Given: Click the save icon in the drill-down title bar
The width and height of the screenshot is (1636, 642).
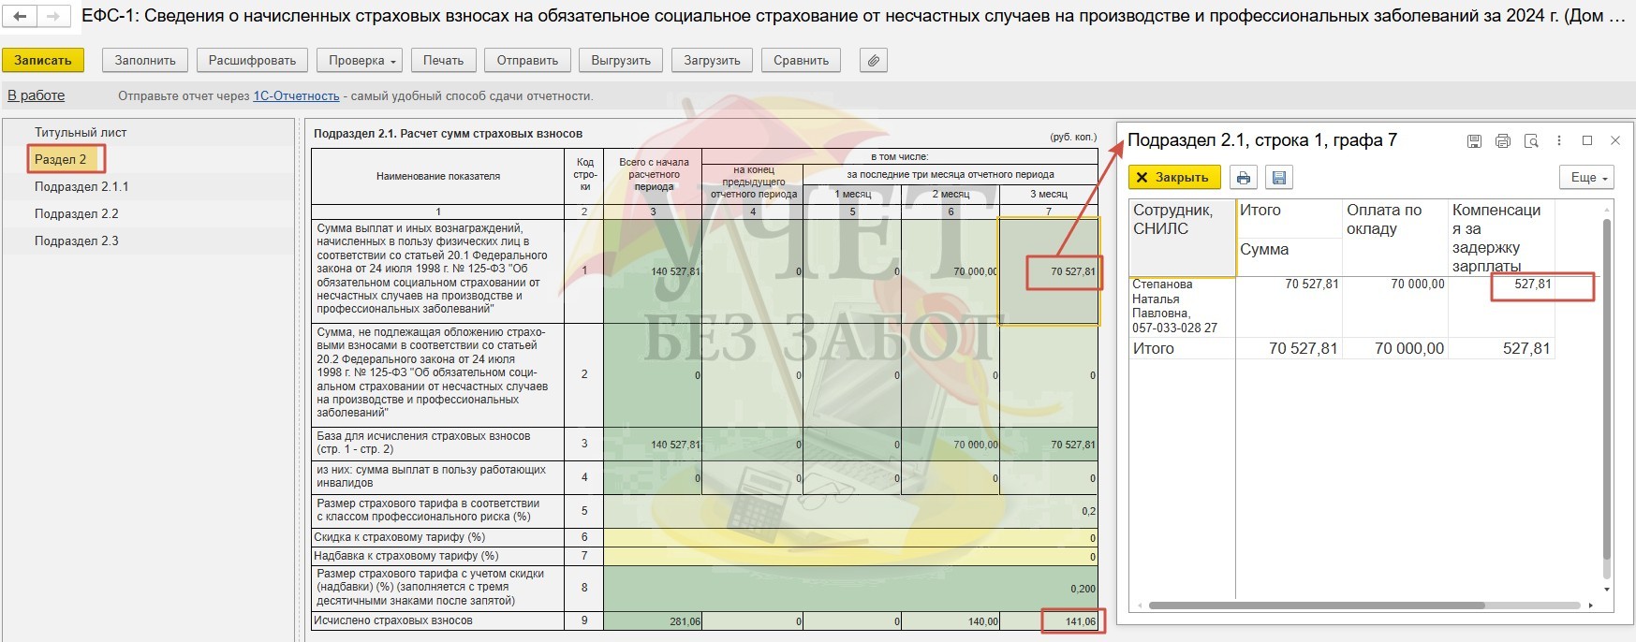Looking at the screenshot, I should [1474, 141].
